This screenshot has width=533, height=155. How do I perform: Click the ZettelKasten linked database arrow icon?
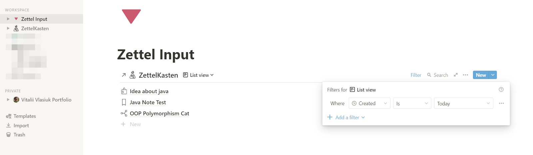pos(124,75)
